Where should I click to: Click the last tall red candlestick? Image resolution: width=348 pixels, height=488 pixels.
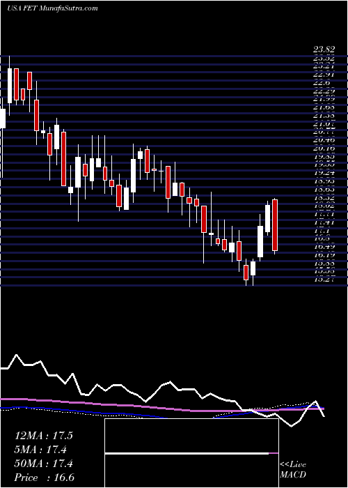(275, 225)
